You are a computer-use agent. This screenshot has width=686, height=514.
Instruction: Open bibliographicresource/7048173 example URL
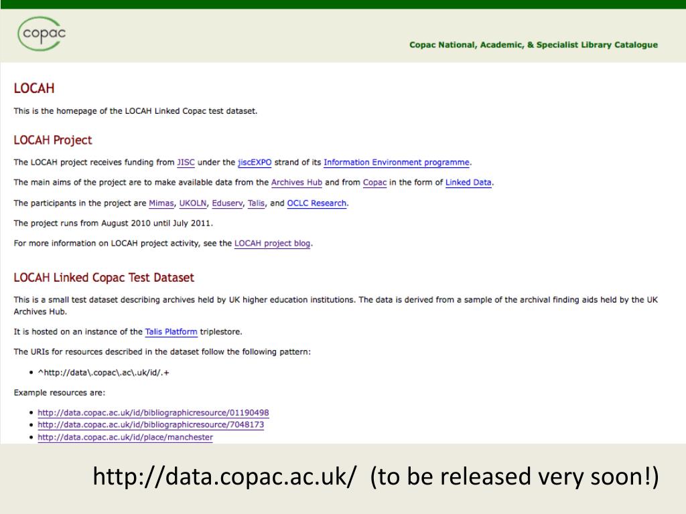(151, 425)
